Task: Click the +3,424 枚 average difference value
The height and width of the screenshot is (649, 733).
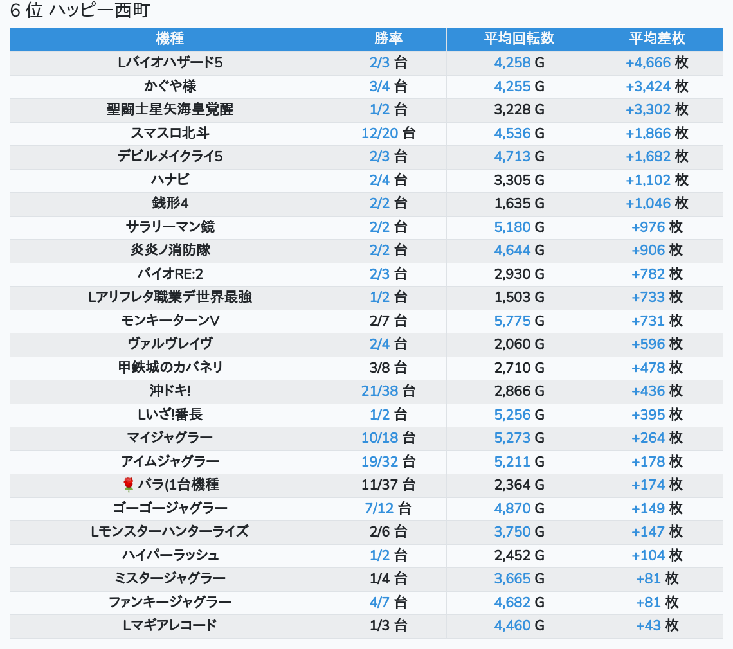Action: tap(657, 86)
